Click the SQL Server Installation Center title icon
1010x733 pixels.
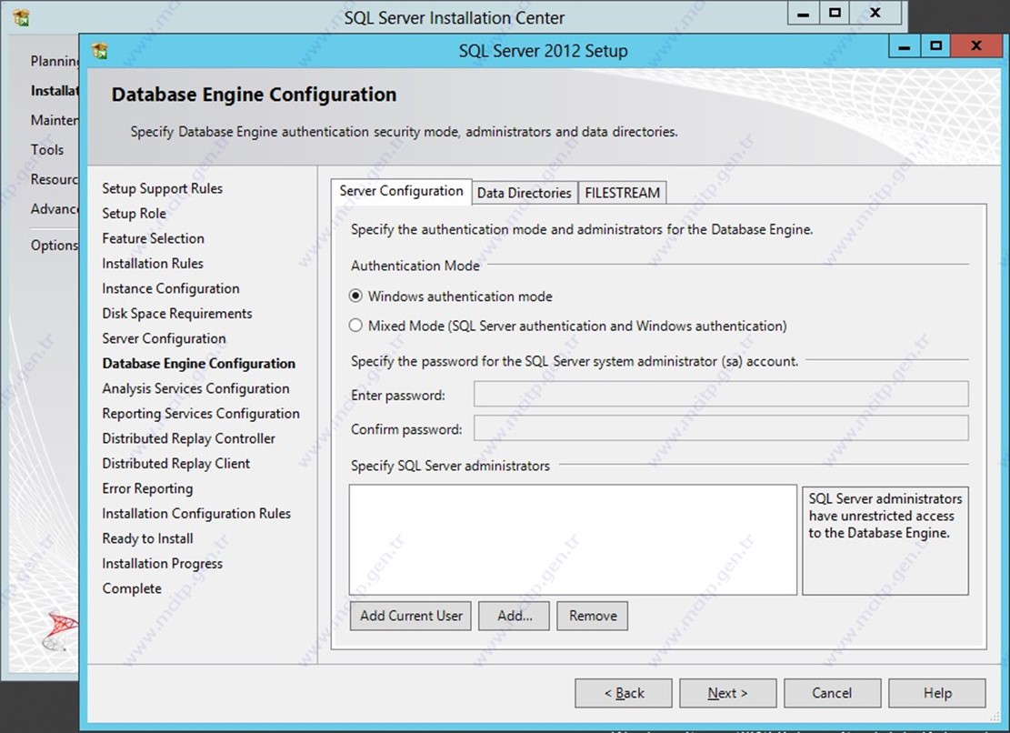[21, 17]
